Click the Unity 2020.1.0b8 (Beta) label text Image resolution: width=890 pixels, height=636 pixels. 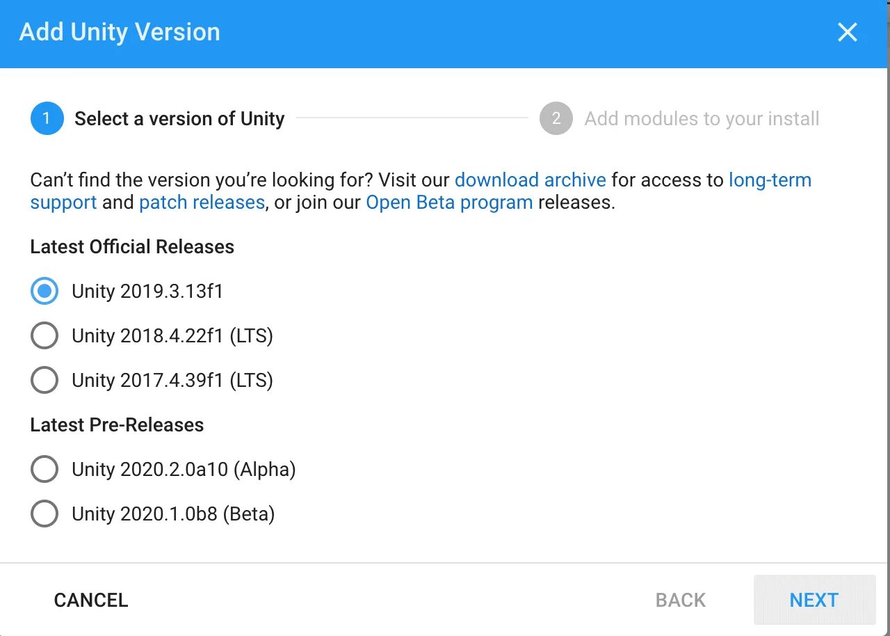click(173, 514)
